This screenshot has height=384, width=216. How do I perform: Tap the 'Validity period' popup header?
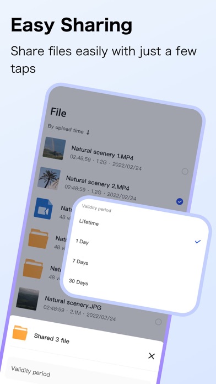coord(96,208)
